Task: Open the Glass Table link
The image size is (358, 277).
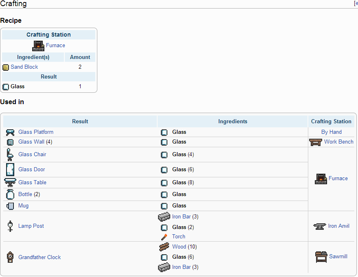Action: tap(32, 182)
